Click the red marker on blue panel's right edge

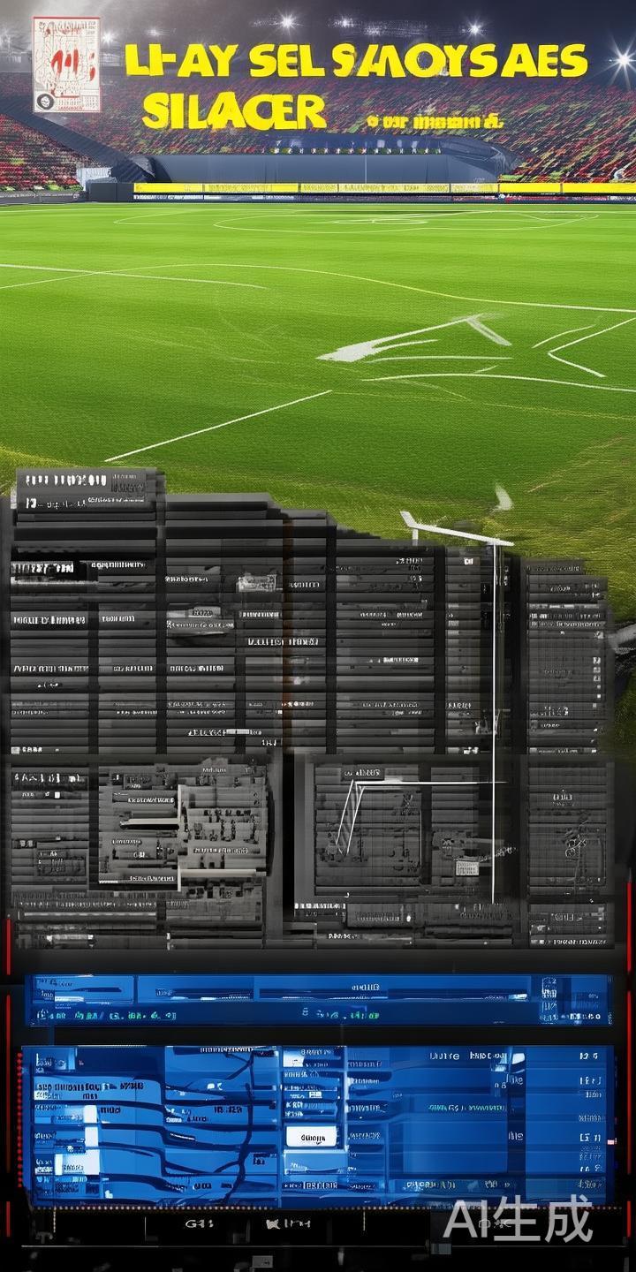pos(613,1142)
